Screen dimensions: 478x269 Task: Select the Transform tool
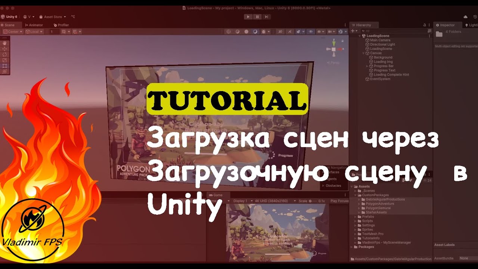click(x=5, y=71)
